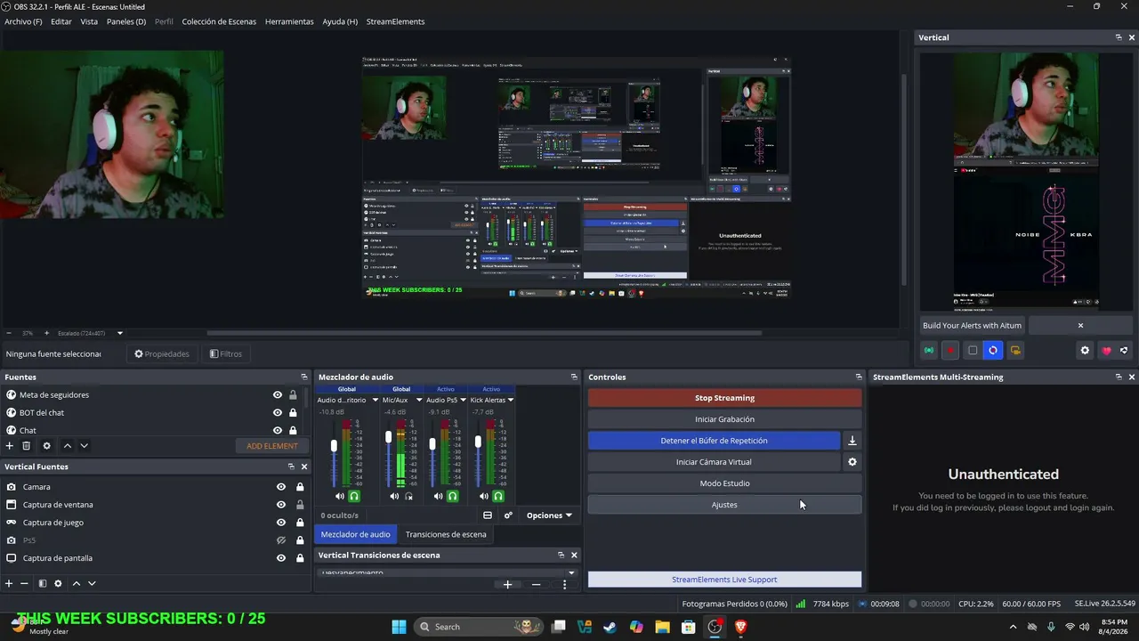
Task: Open the Editar menu
Action: (61, 21)
